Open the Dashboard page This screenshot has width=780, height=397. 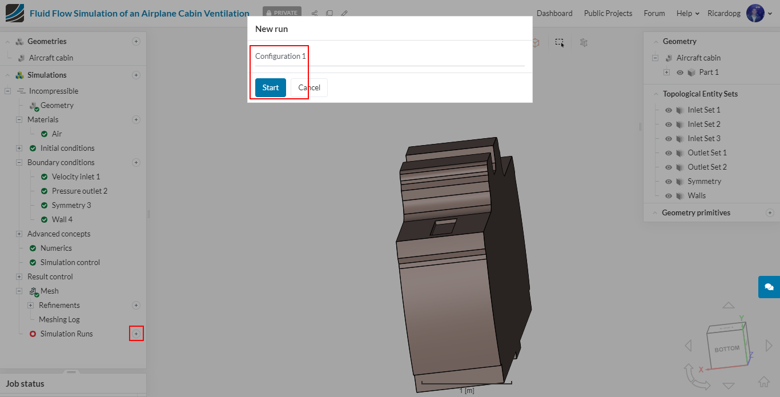pyautogui.click(x=554, y=13)
